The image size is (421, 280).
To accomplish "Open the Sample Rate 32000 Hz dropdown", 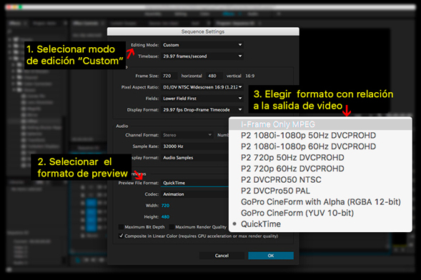I will click(195, 146).
